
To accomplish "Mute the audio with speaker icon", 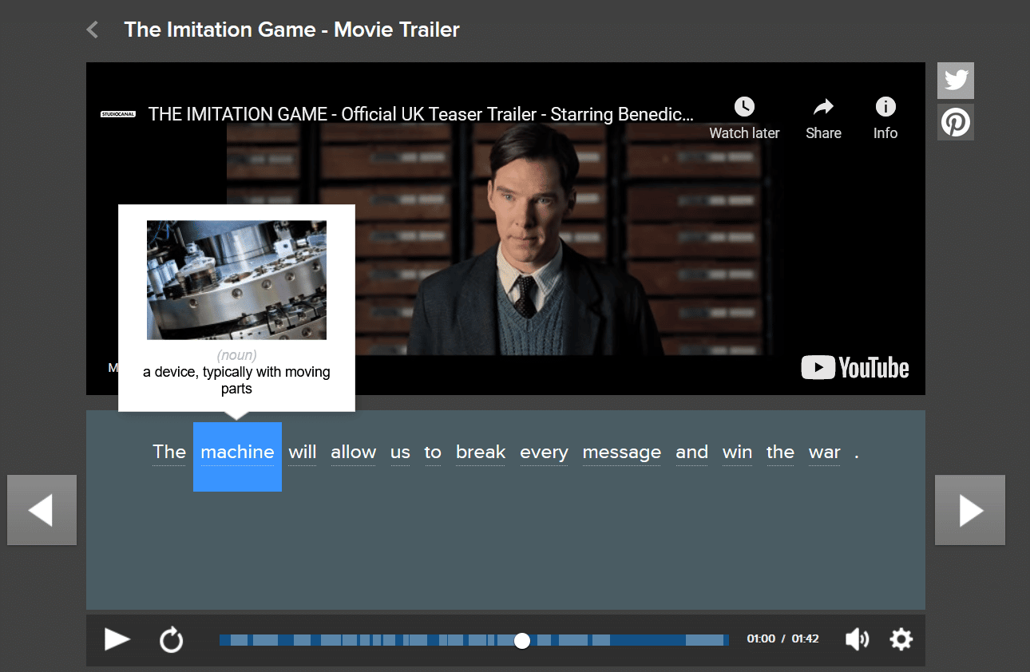I will pyautogui.click(x=856, y=639).
